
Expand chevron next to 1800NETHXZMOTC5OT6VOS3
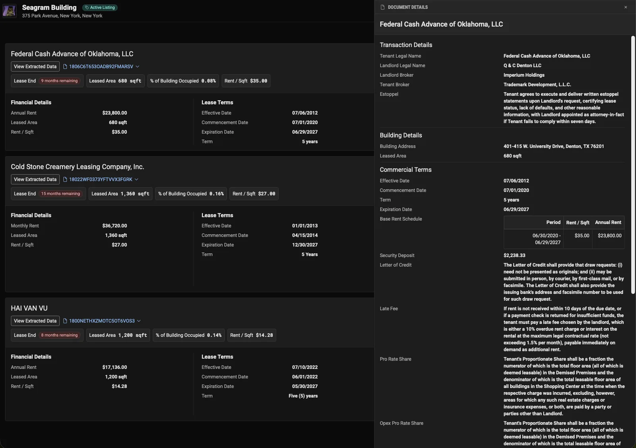[x=139, y=321]
